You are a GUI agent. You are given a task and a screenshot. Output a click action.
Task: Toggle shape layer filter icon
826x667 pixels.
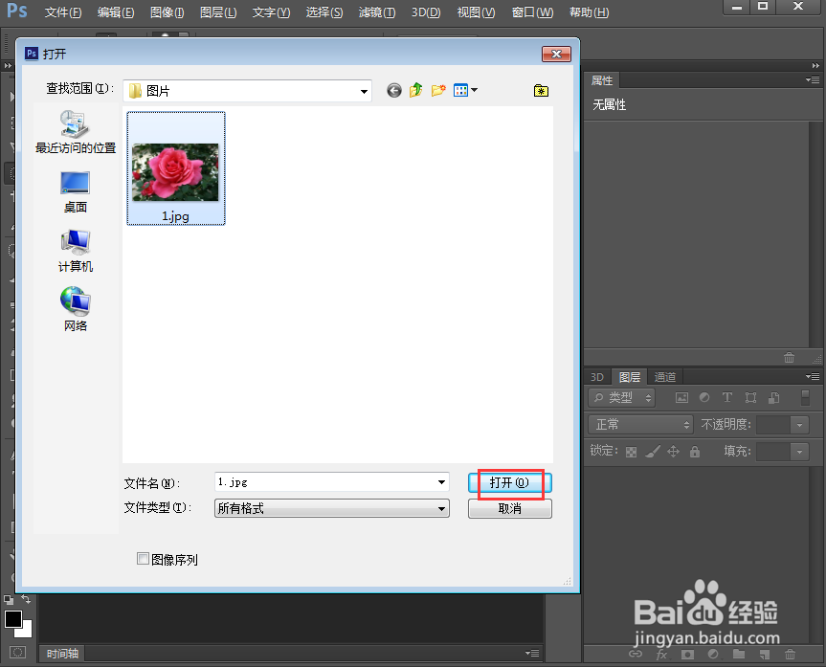pyautogui.click(x=750, y=398)
